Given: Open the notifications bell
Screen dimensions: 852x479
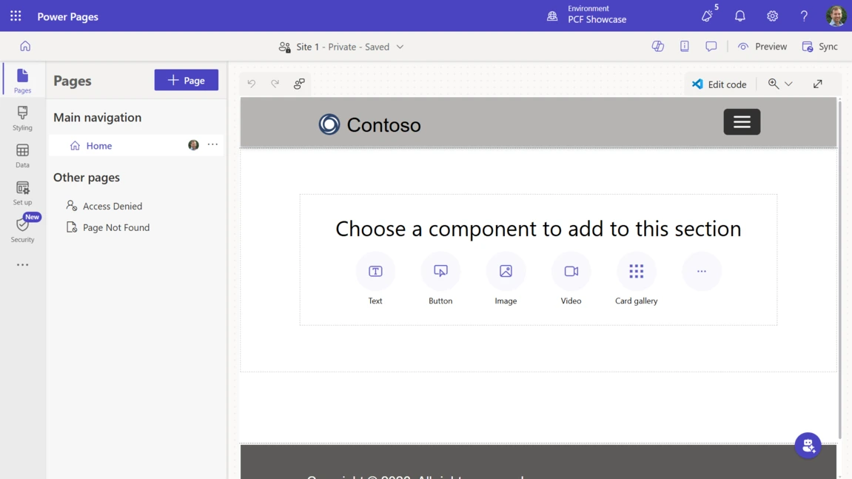Looking at the screenshot, I should coord(740,16).
